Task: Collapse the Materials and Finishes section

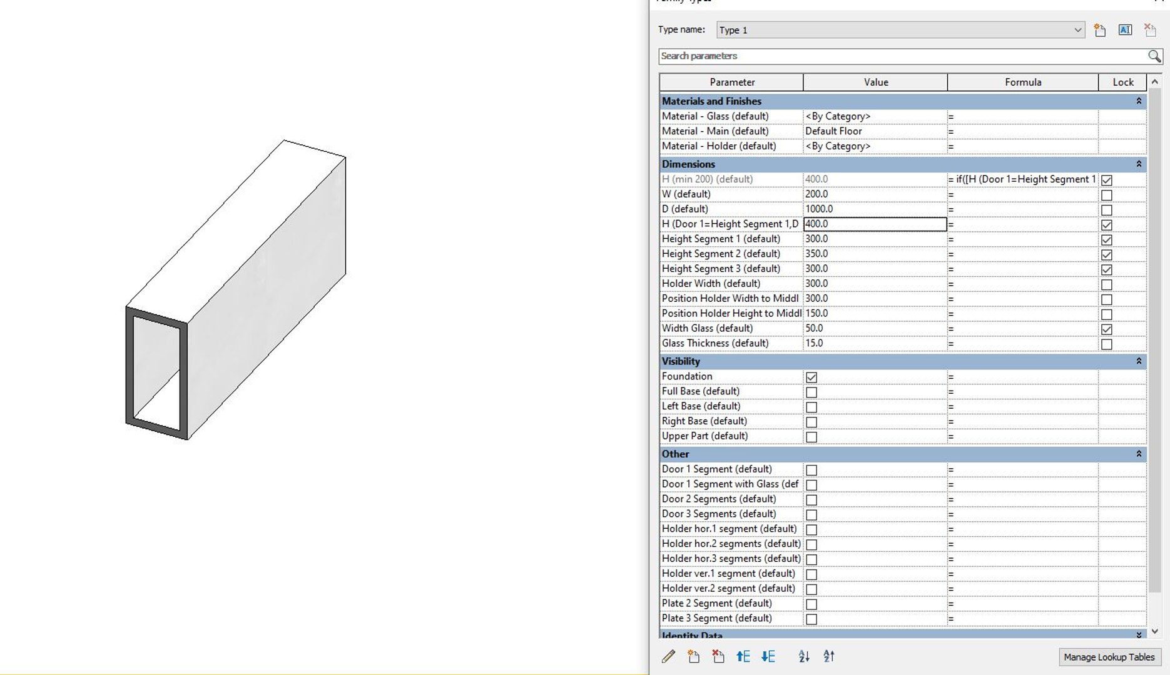Action: click(x=1139, y=101)
